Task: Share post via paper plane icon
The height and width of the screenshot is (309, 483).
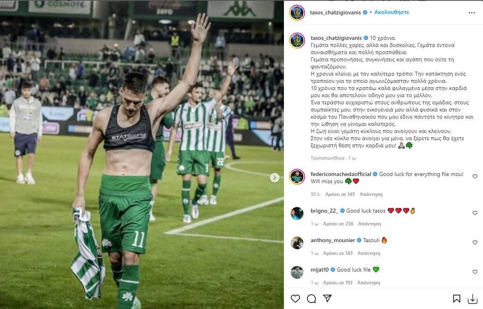Action: point(327,298)
